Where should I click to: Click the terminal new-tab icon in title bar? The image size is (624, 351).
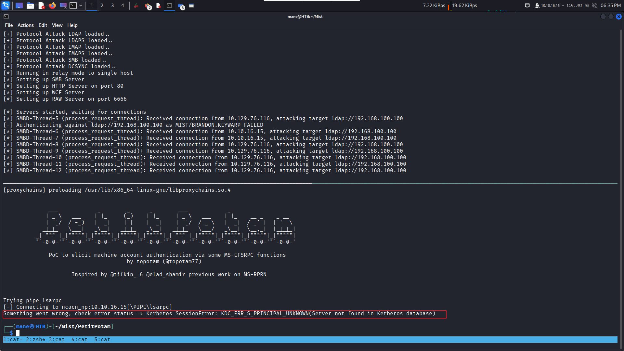(x=6, y=17)
